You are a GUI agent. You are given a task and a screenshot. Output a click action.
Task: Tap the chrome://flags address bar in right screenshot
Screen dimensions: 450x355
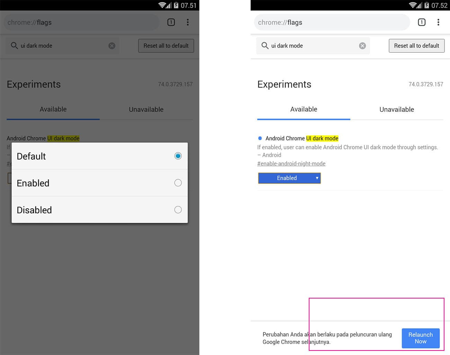[332, 23]
